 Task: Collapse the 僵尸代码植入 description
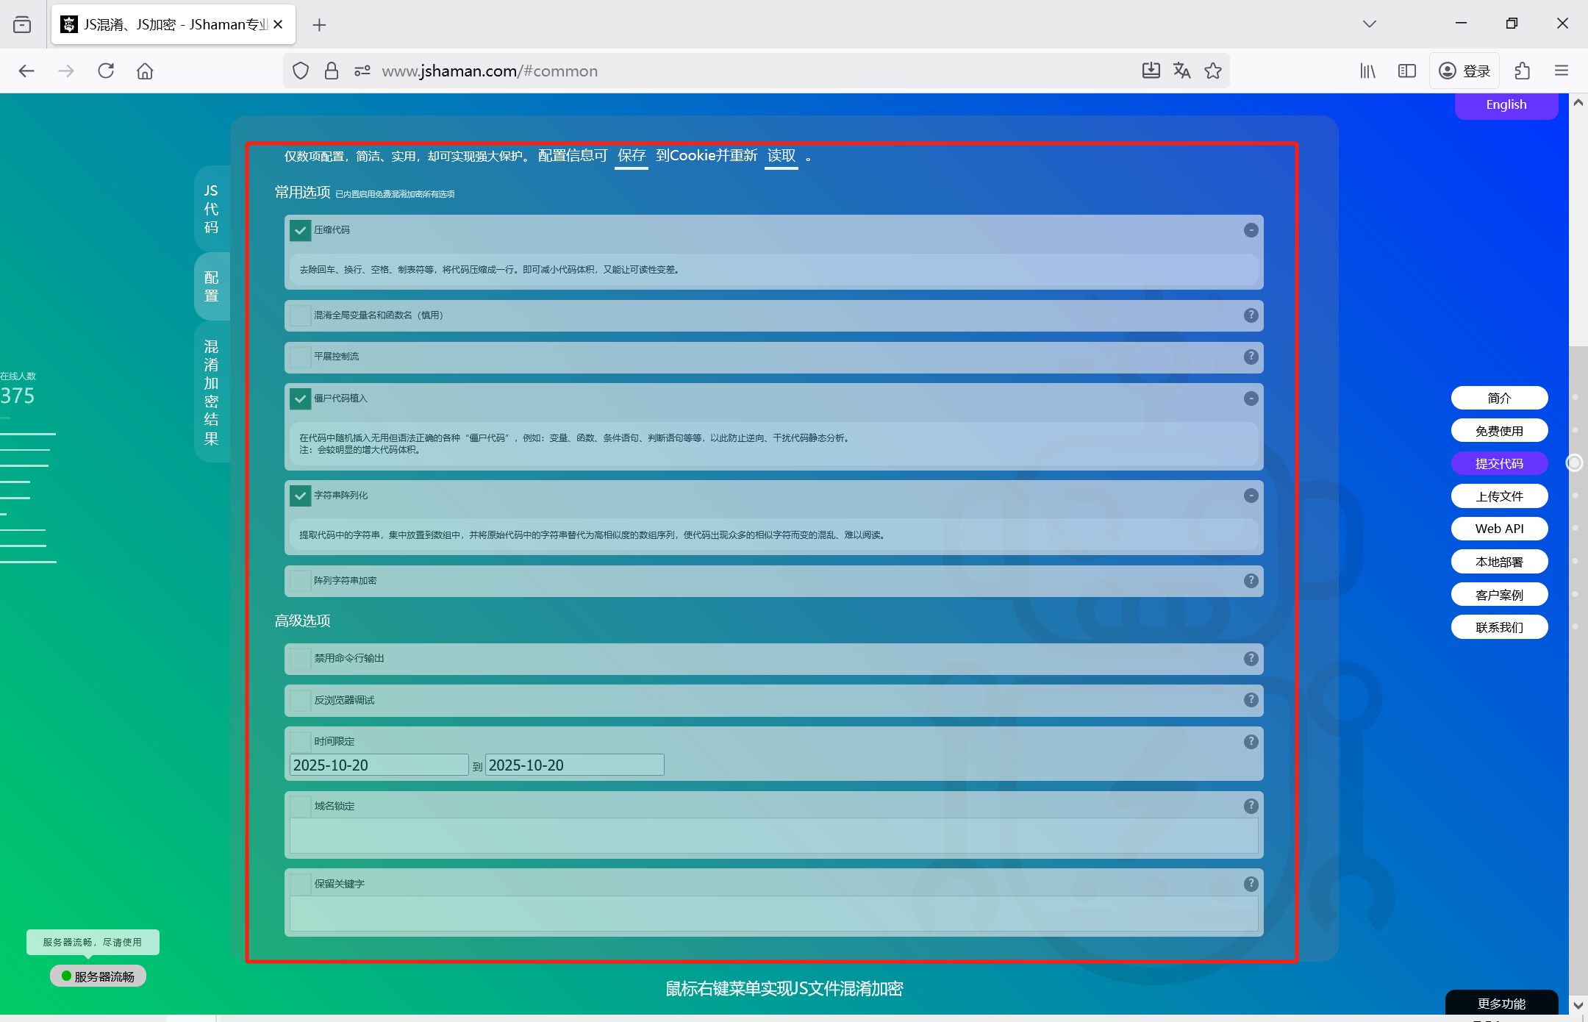[x=1251, y=399]
